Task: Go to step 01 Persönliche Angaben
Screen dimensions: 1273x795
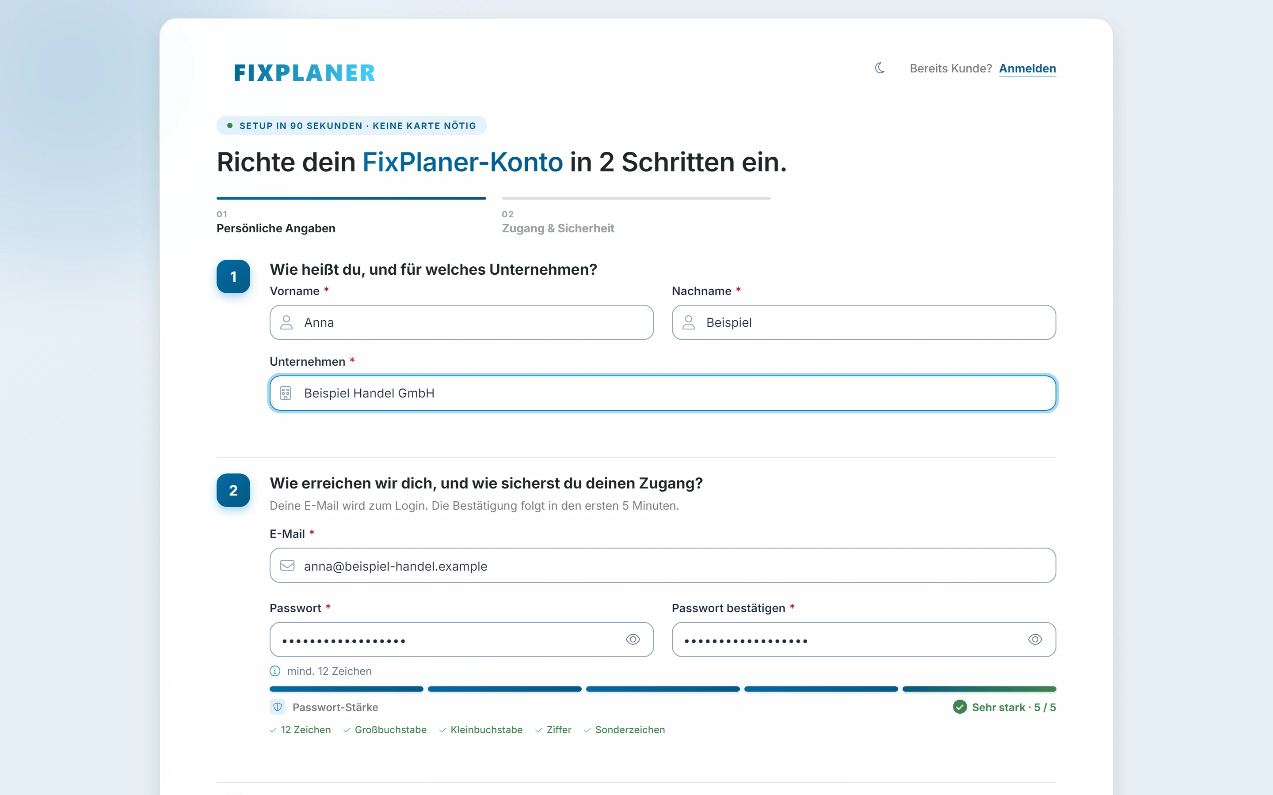Action: pos(351,216)
